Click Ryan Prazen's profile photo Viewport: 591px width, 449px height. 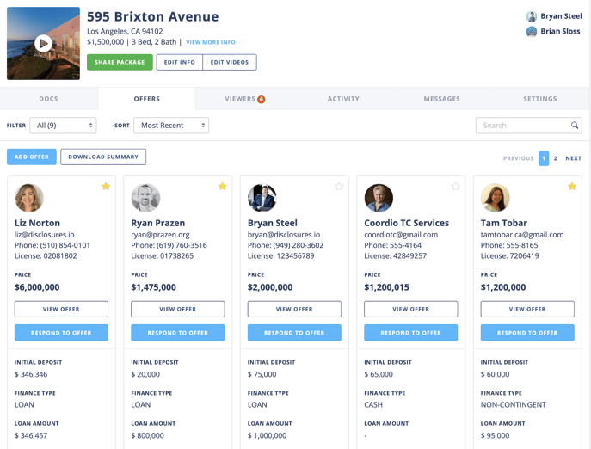coord(145,198)
